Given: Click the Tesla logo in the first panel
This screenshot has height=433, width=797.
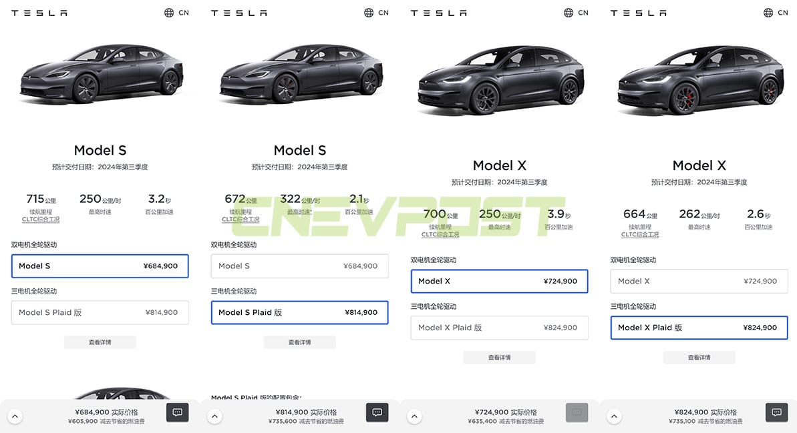Looking at the screenshot, I should [x=38, y=12].
